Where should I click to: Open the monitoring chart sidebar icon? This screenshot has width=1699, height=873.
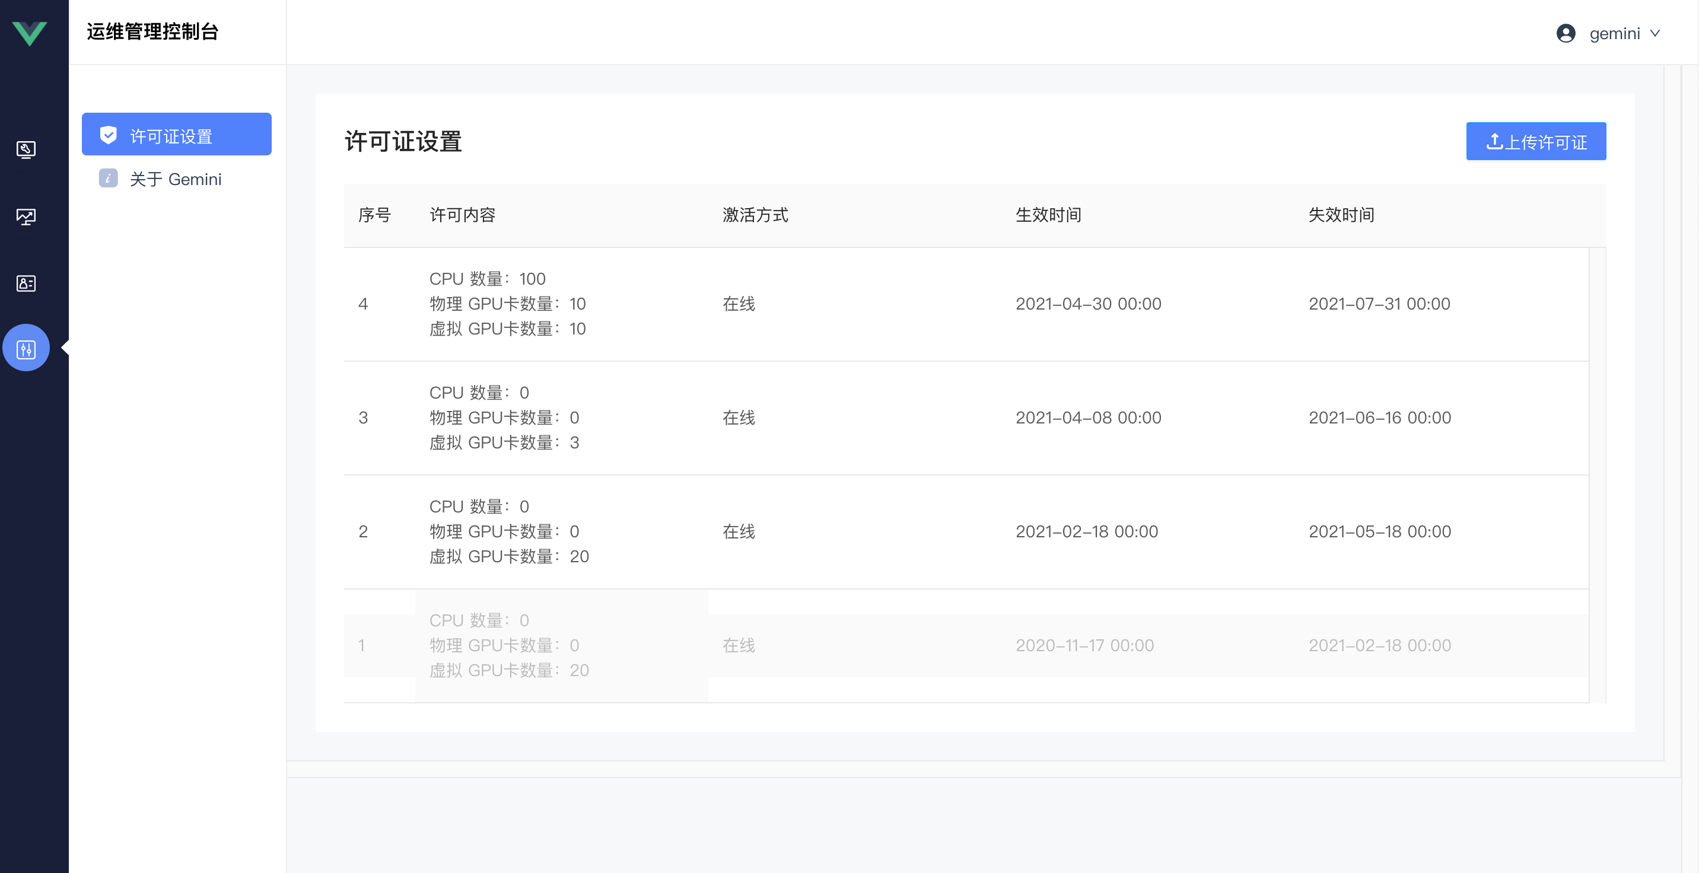point(26,216)
